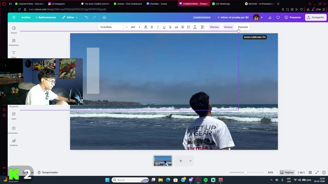328x184 pixels.
Task: Expand the Editar mode dropdown
Action: point(70,17)
